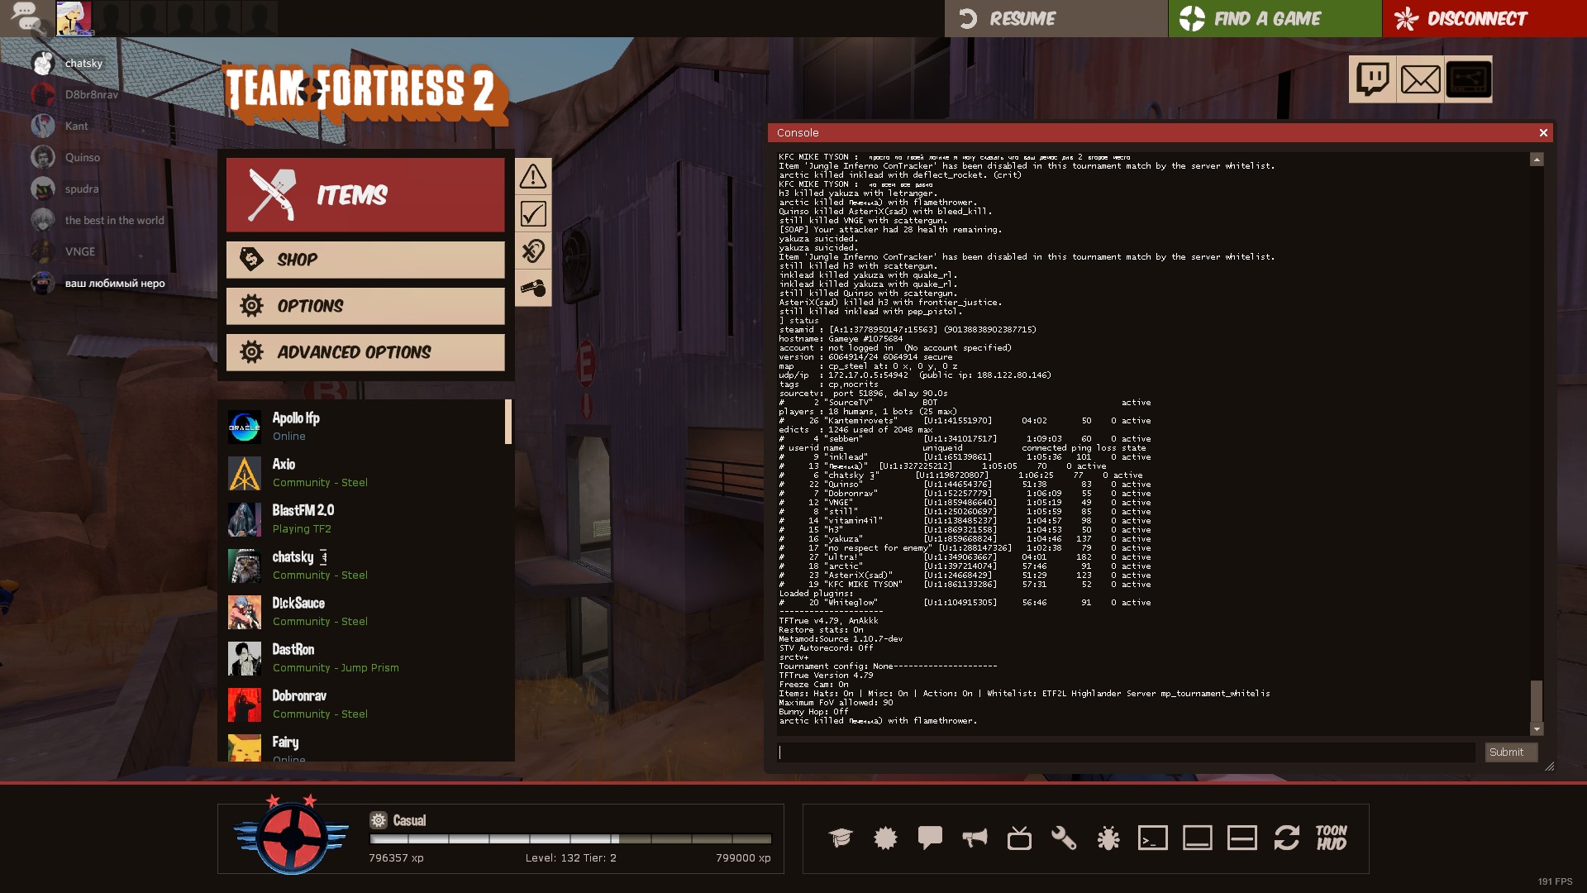Viewport: 1587px width, 893px height.
Task: Click the 'Level: 132 Tier: 2' text
Action: pos(570,858)
